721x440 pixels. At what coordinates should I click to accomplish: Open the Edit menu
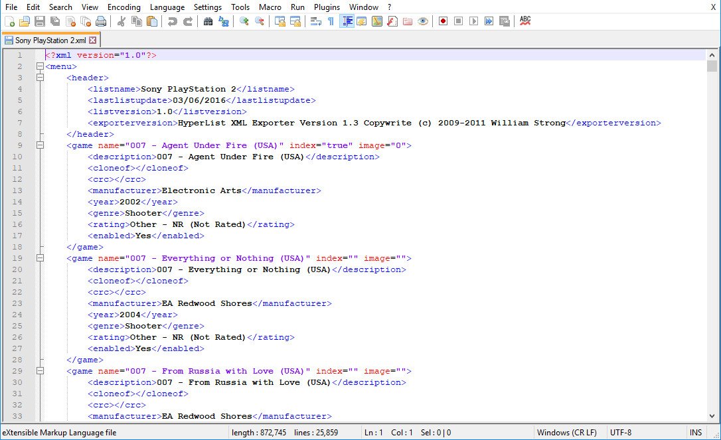point(33,7)
